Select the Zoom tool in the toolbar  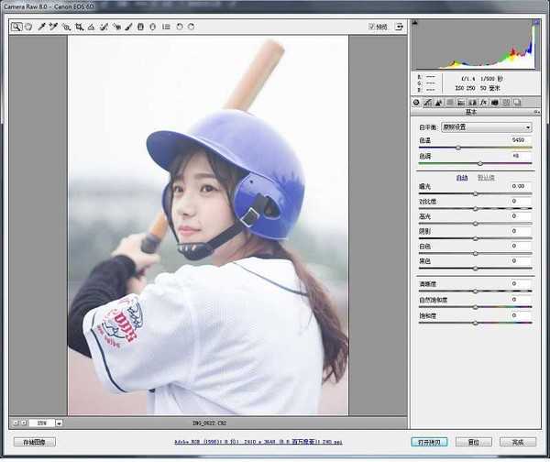pos(16,27)
